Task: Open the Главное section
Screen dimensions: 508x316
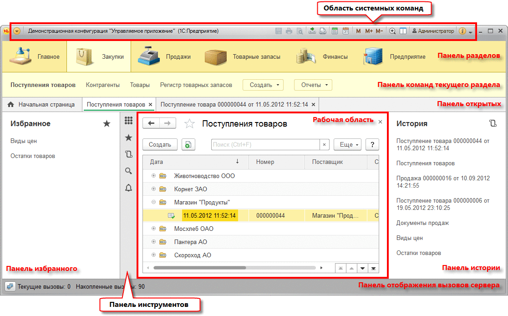Action: 34,56
